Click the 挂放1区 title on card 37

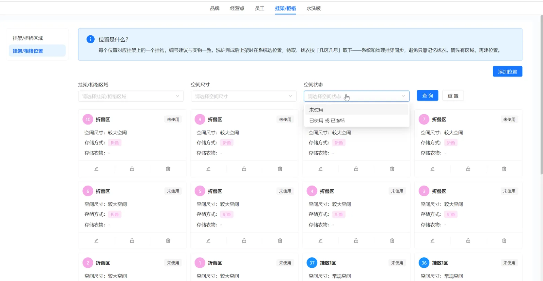point(328,263)
